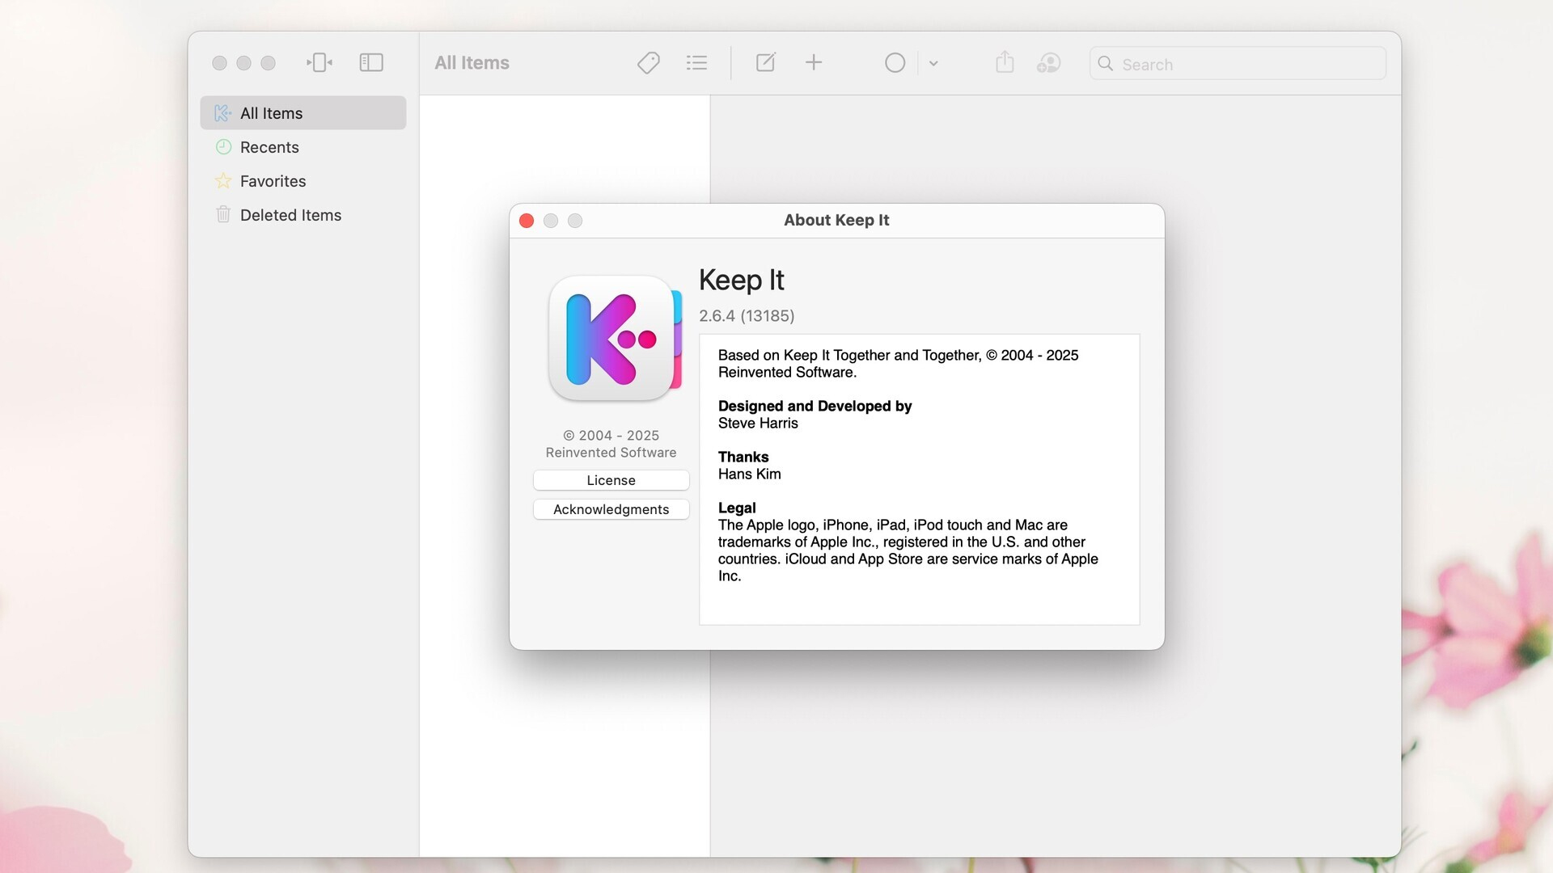
Task: Click the Keep It app icon thumbnail
Action: pyautogui.click(x=614, y=339)
